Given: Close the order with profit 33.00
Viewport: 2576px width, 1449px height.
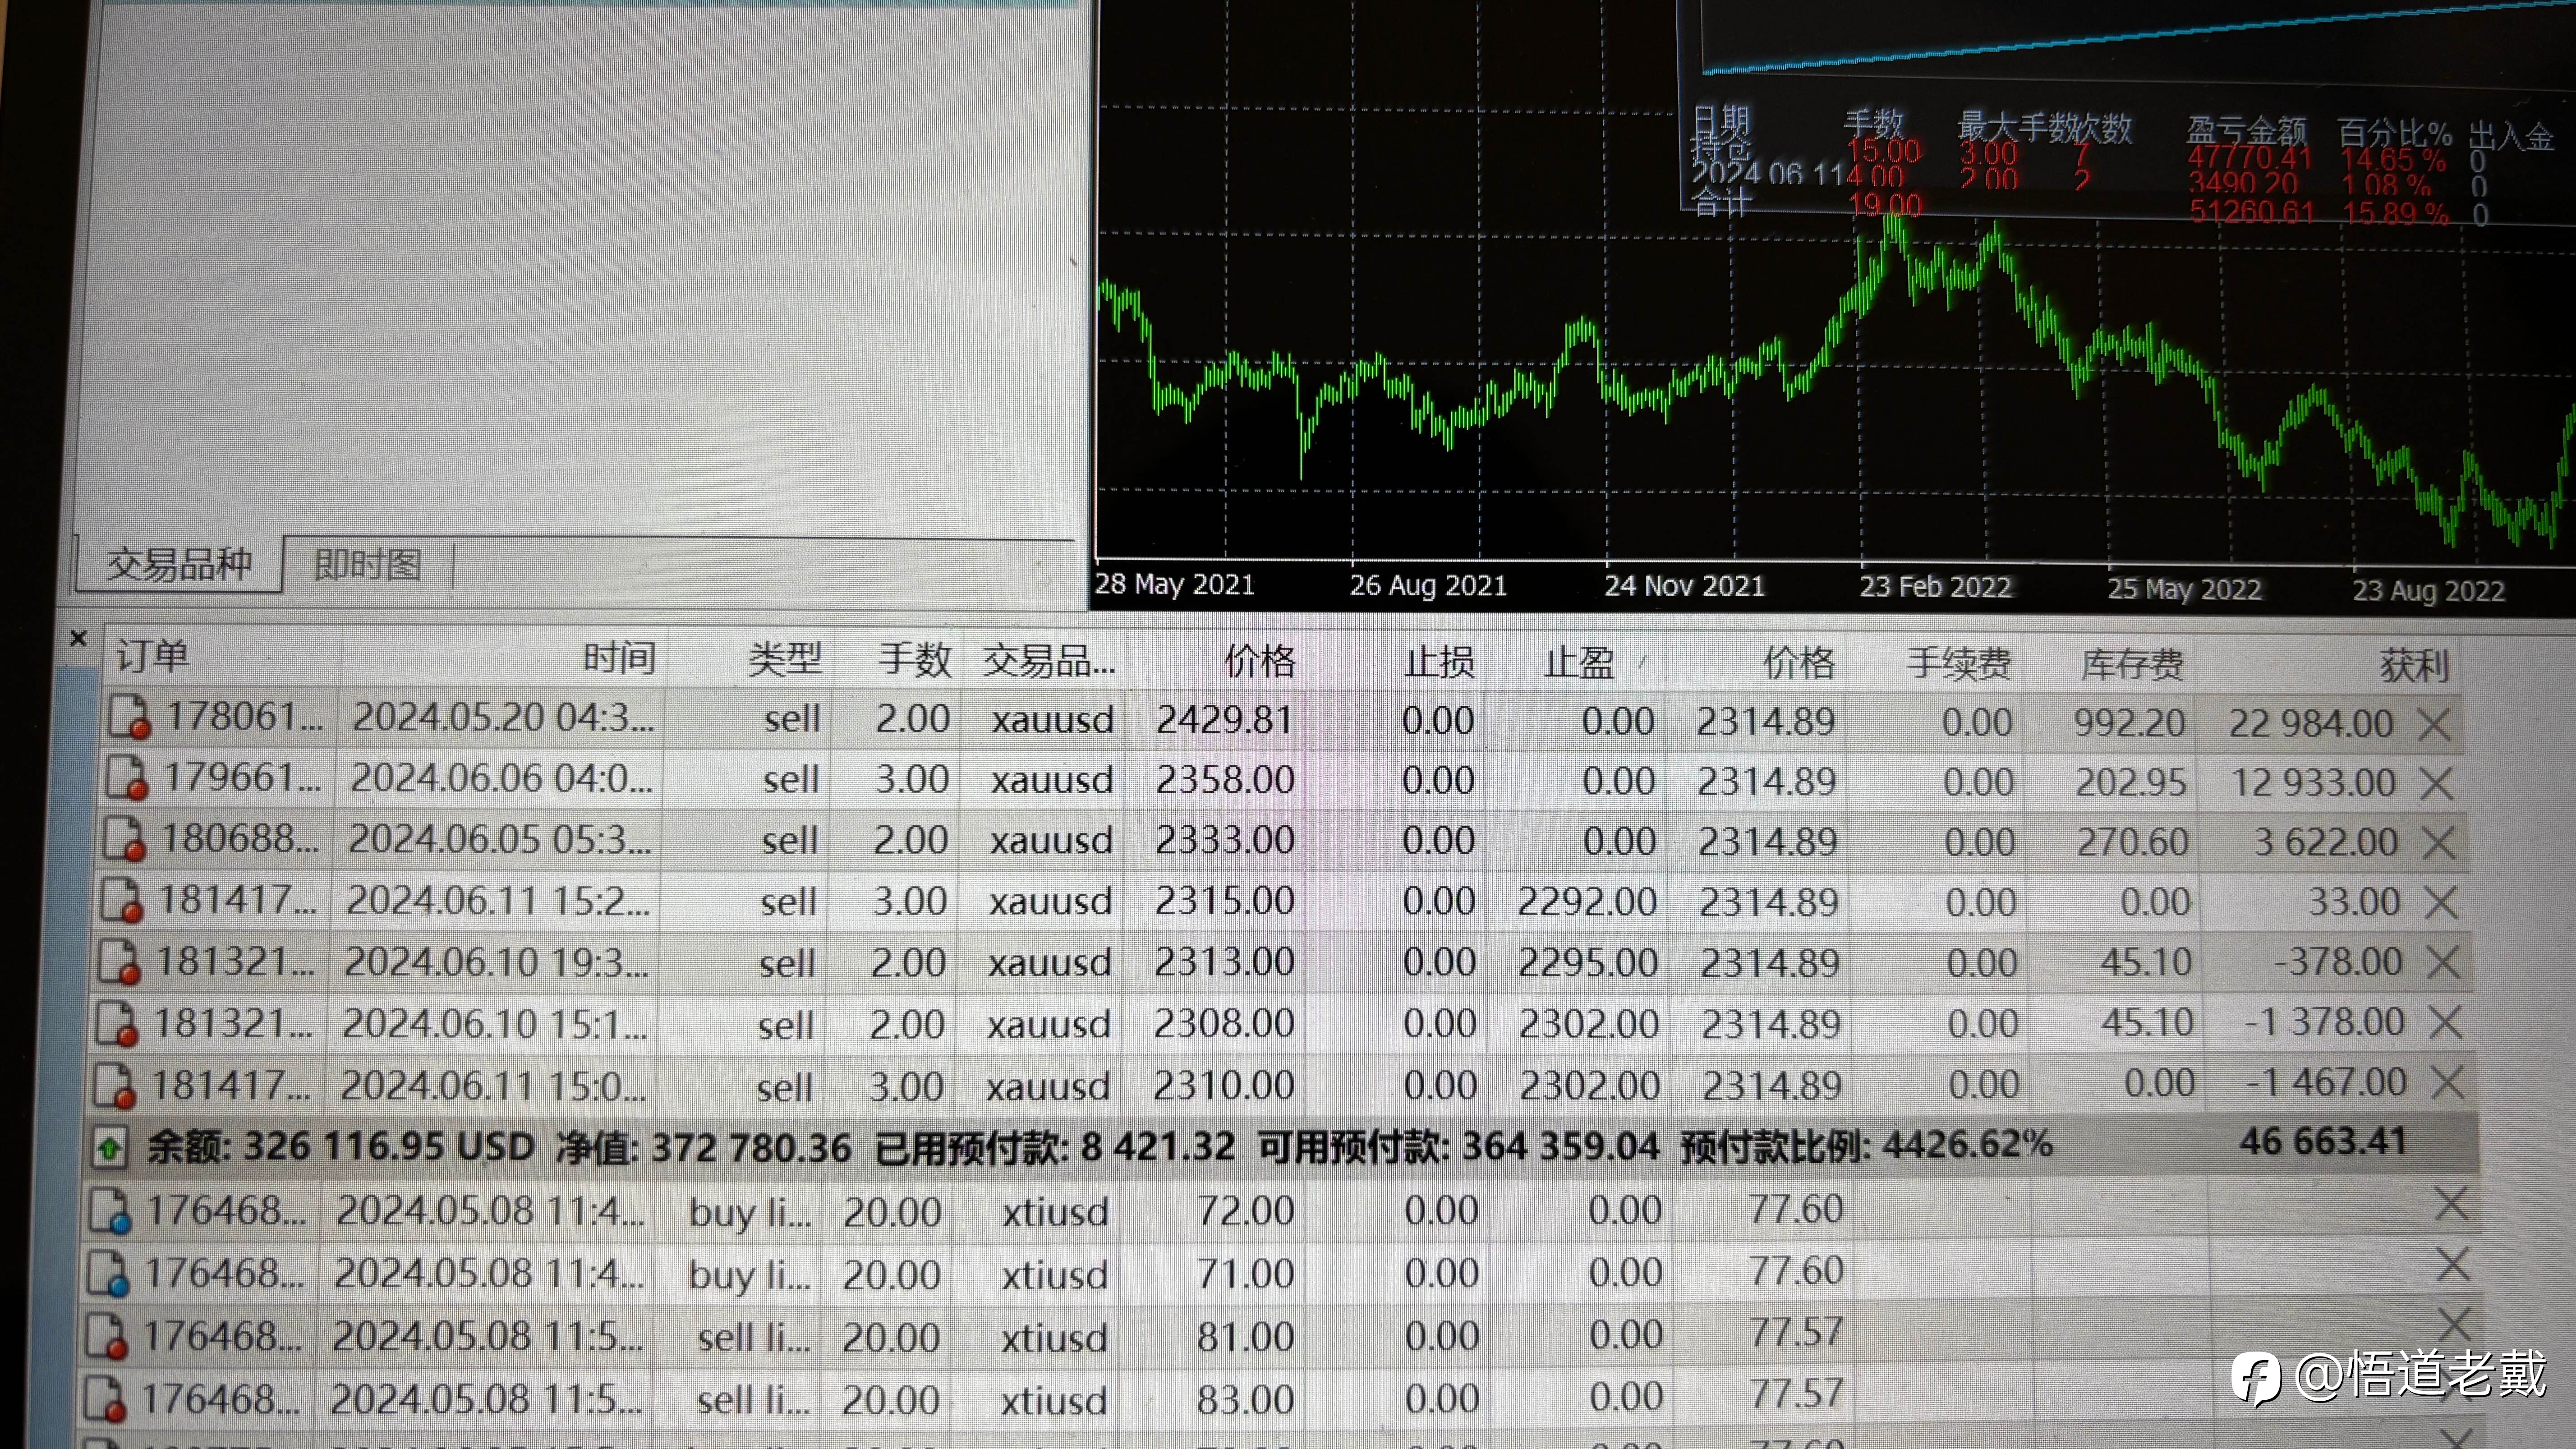Looking at the screenshot, I should click(2441, 903).
